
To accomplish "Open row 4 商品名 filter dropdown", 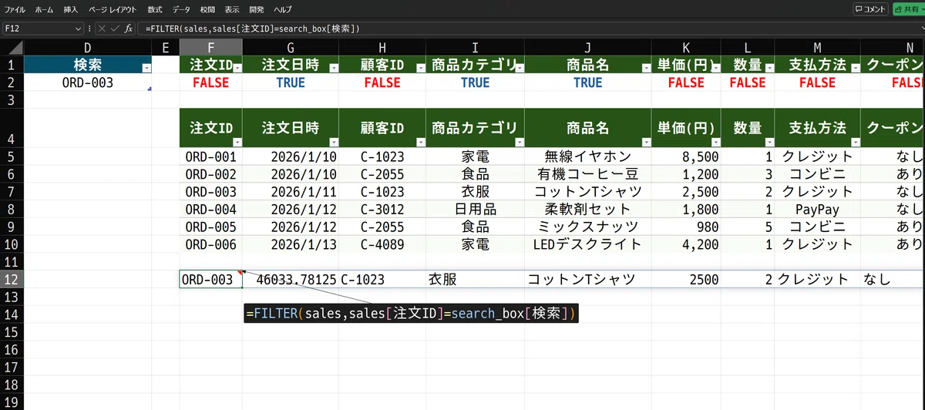I will [x=645, y=142].
